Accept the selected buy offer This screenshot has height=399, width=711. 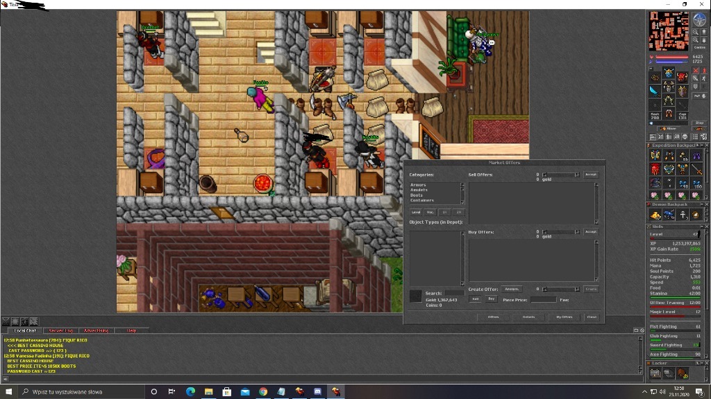coord(590,231)
